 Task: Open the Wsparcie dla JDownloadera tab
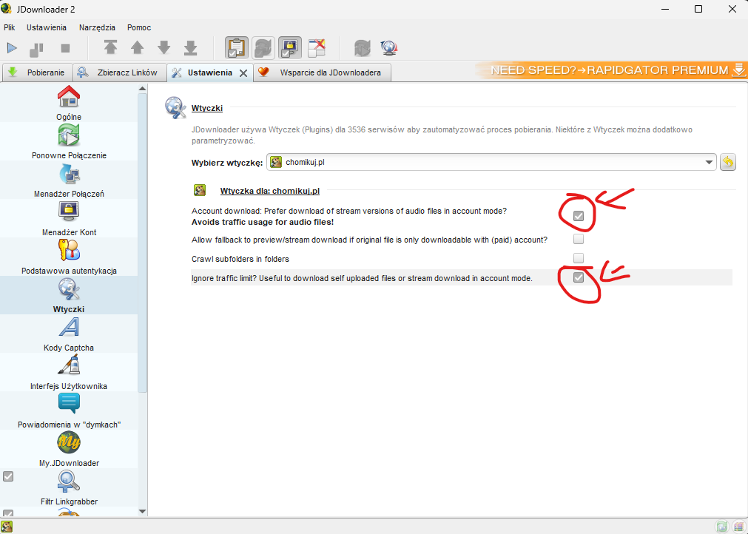click(322, 72)
